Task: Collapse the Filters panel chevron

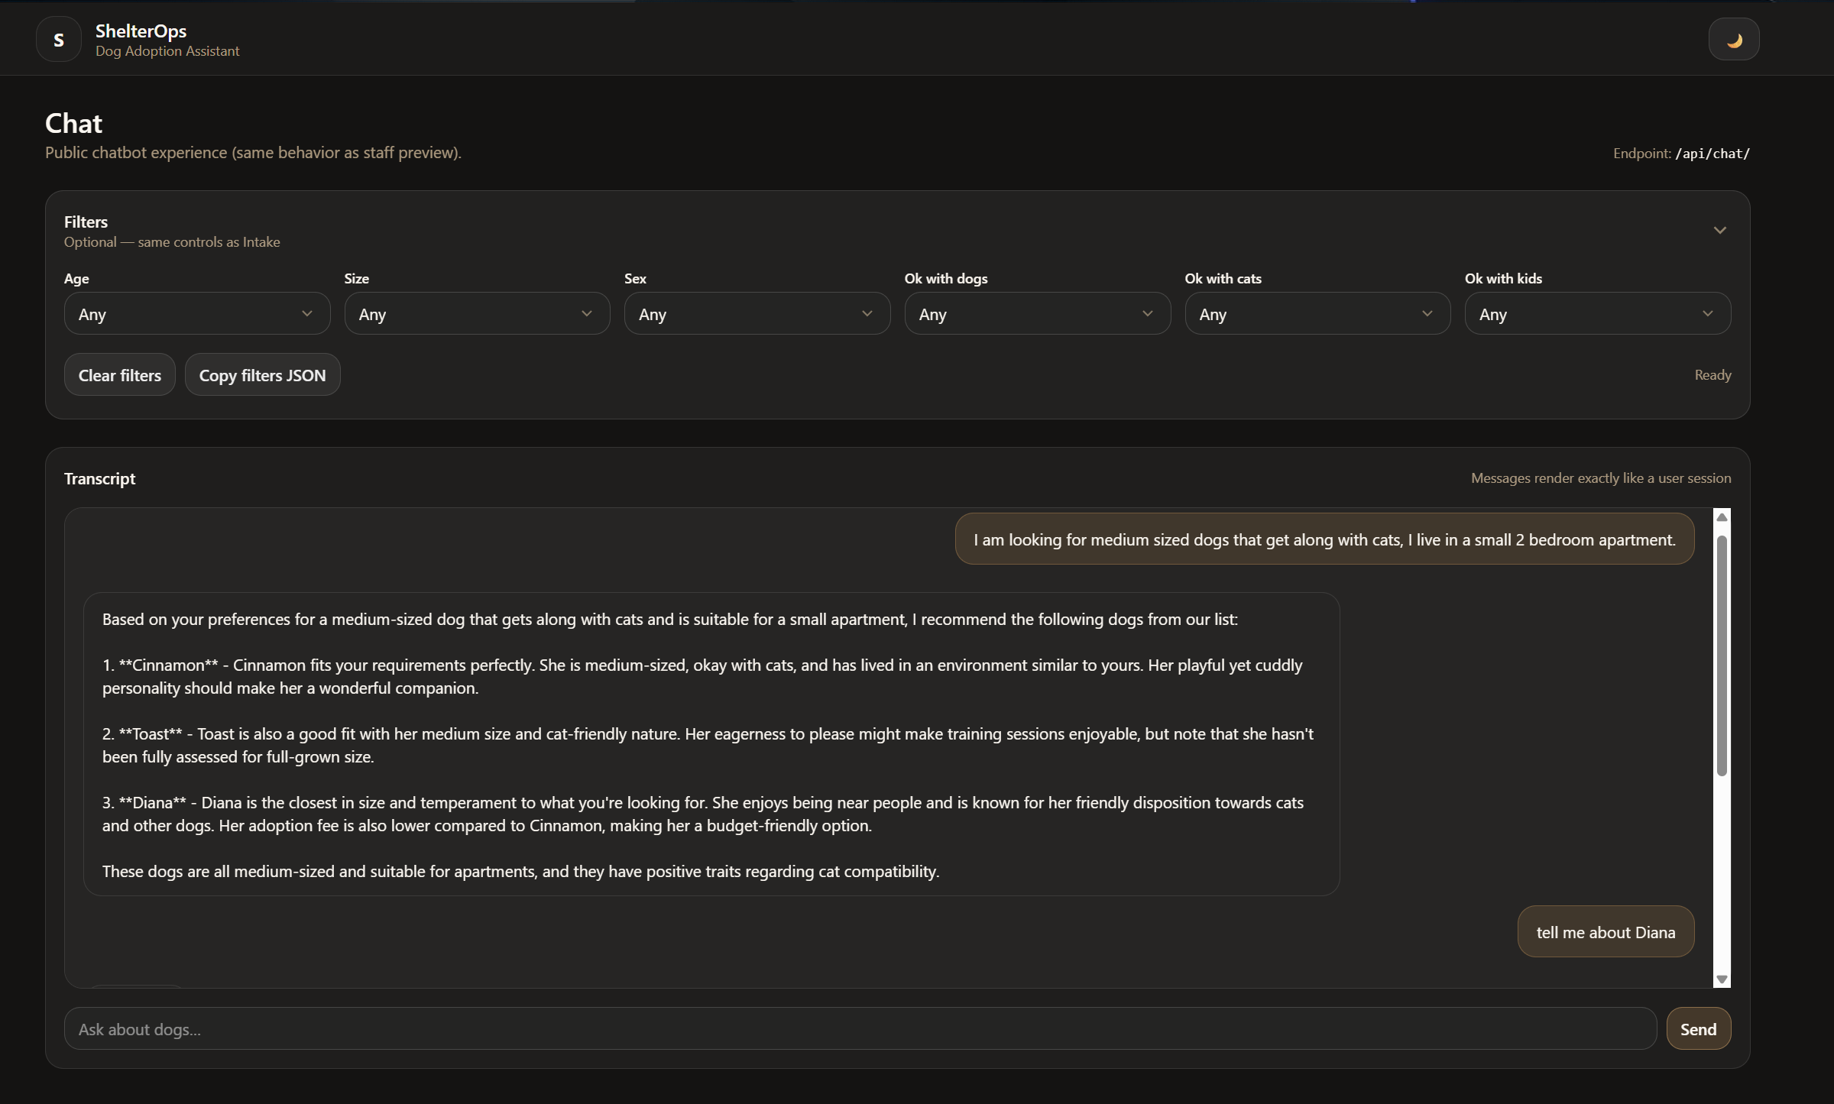Action: 1719,230
